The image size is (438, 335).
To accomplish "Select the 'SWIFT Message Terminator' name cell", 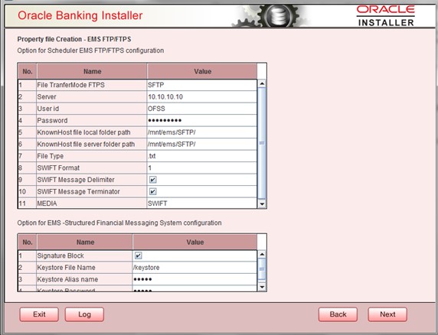I will 92,192.
